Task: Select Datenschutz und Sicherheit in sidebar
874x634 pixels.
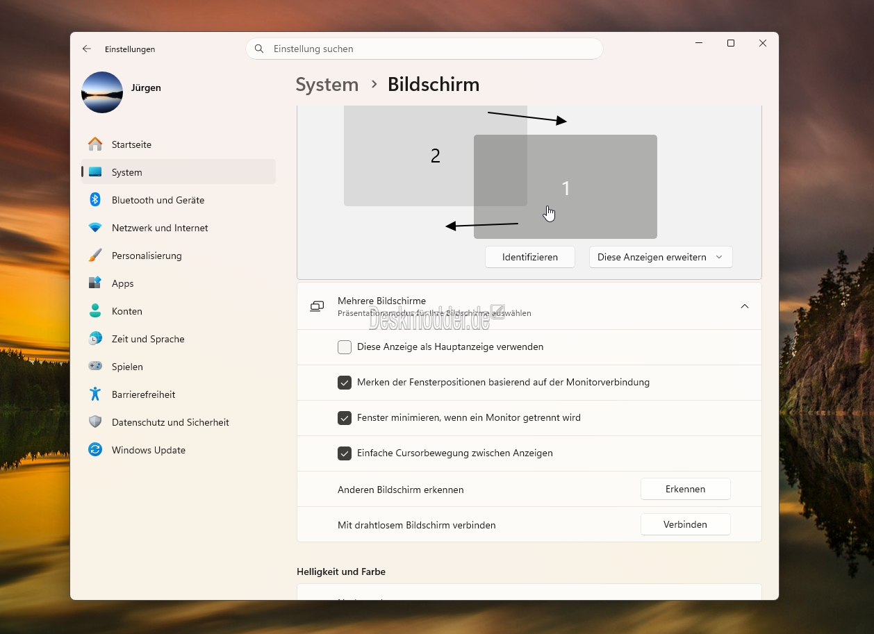Action: coord(170,422)
